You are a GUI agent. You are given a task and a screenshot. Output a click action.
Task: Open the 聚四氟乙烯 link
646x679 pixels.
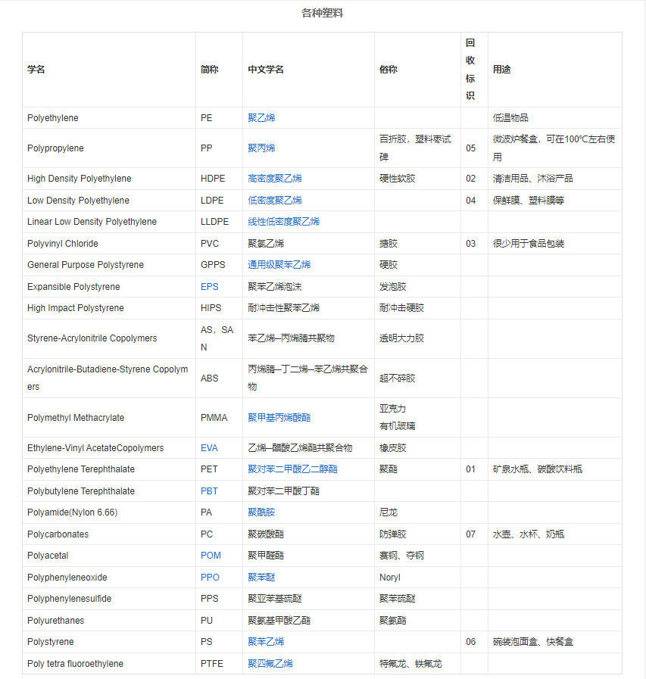[x=270, y=664]
